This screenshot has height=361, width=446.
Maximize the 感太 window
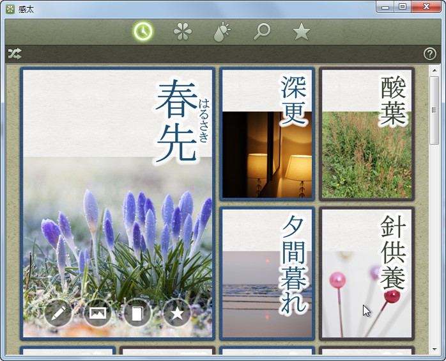tap(403, 7)
